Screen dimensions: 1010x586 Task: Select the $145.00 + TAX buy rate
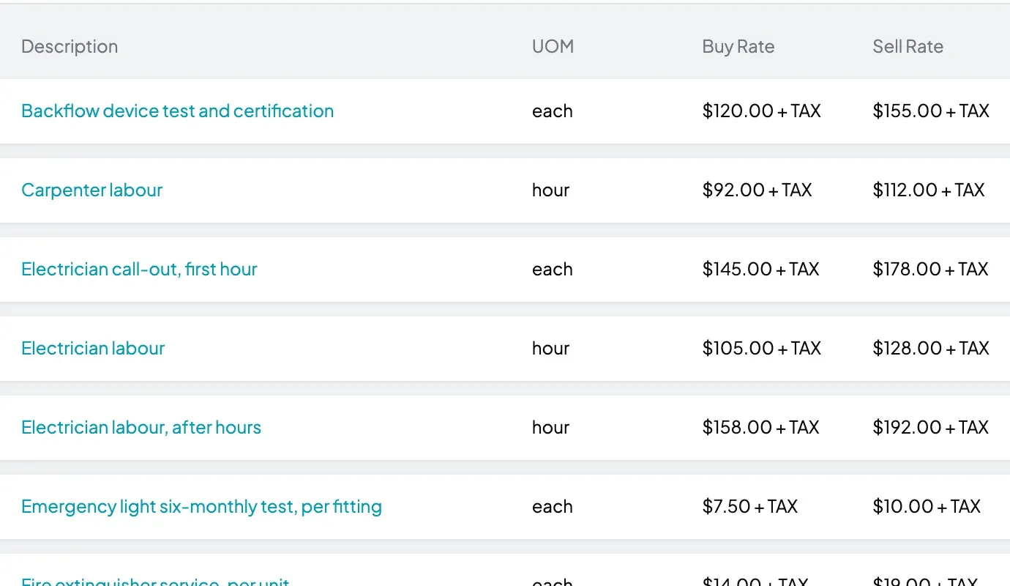(760, 269)
